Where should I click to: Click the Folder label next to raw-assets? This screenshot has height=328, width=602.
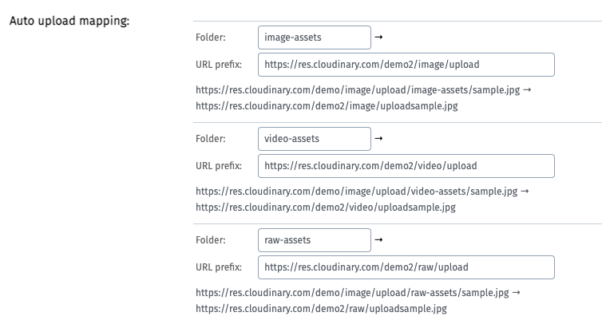click(x=211, y=239)
